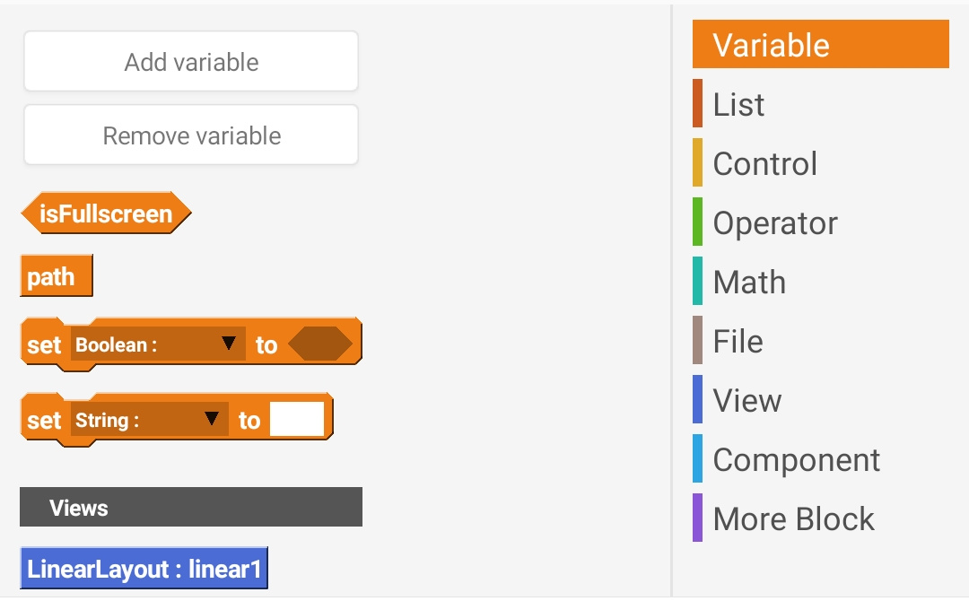Click the white text input in String block
The image size is (969, 601).
pos(297,420)
